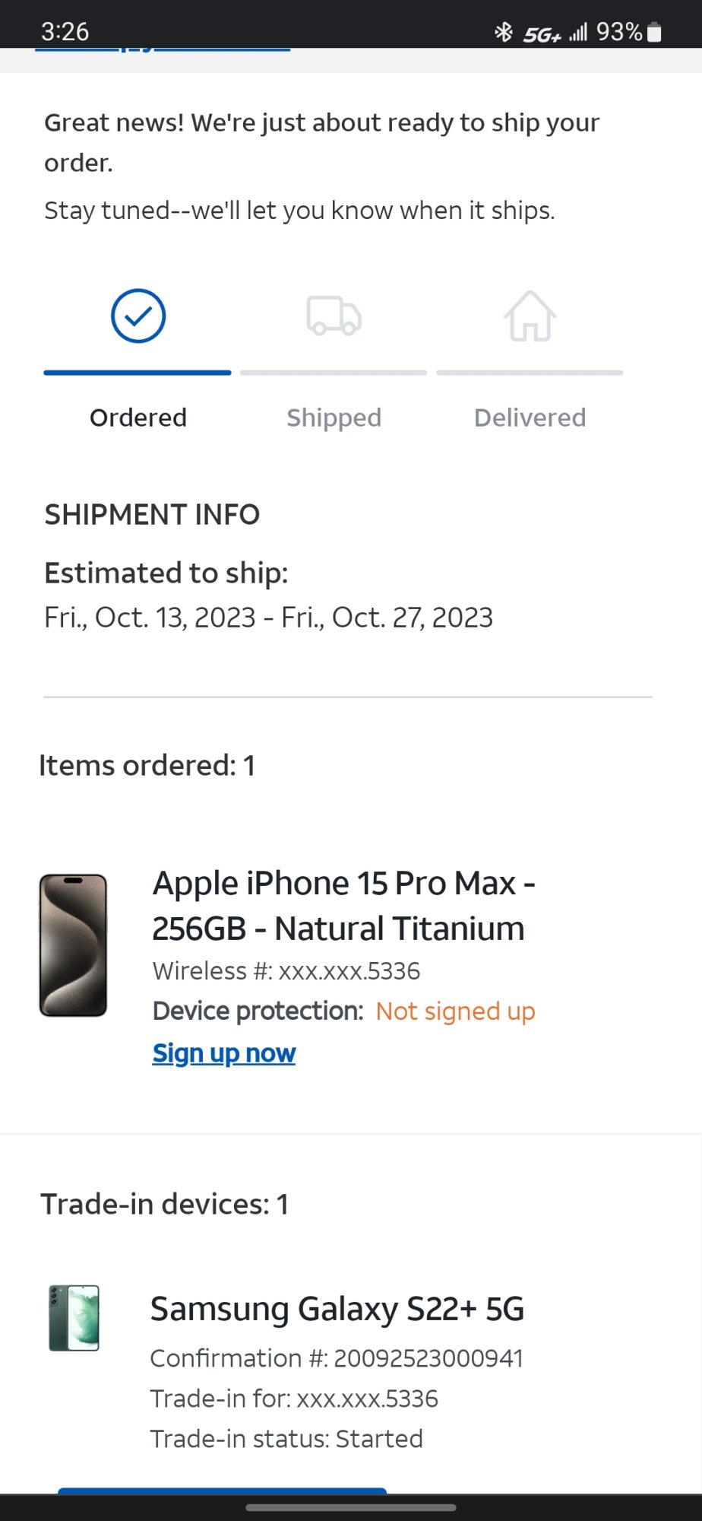Tap the Samsung Galaxy S22+ thumbnail
The width and height of the screenshot is (702, 1521).
tap(74, 1318)
